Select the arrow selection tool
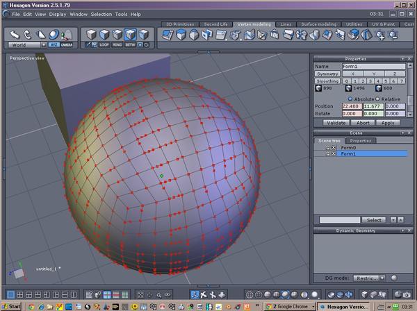The height and width of the screenshot is (311, 417). click(x=15, y=34)
